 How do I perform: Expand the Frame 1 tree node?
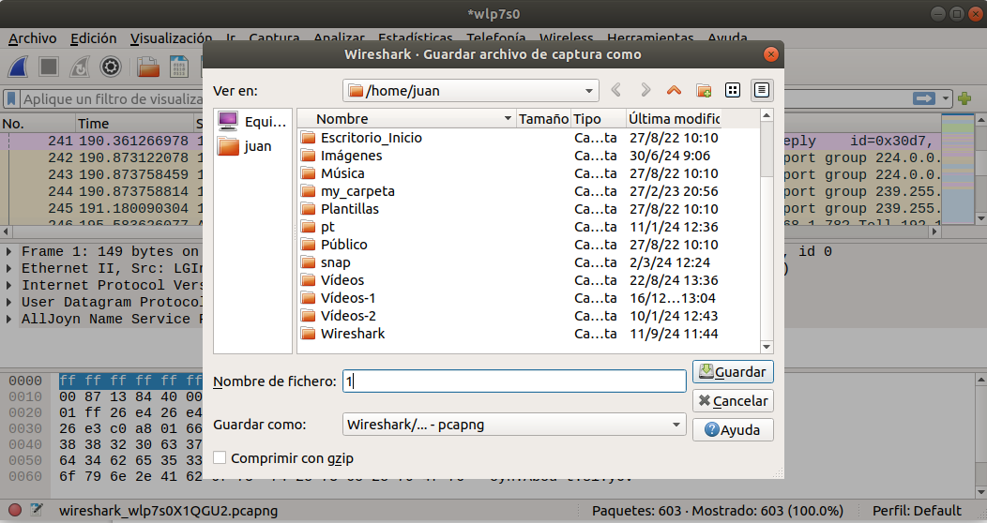8,251
